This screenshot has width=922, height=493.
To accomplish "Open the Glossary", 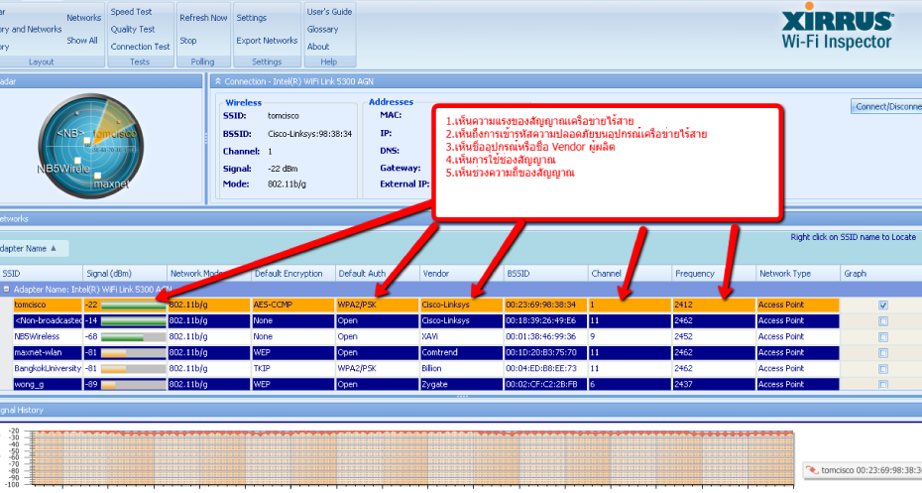I will pyautogui.click(x=322, y=29).
